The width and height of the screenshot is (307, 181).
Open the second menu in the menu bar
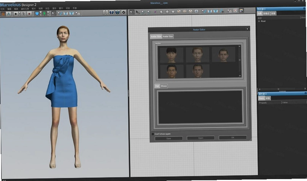click(9, 9)
